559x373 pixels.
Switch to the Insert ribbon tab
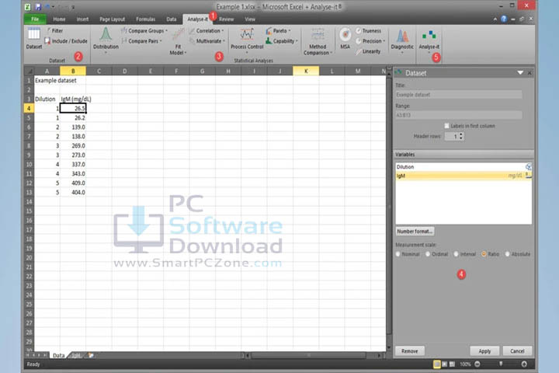coord(83,19)
